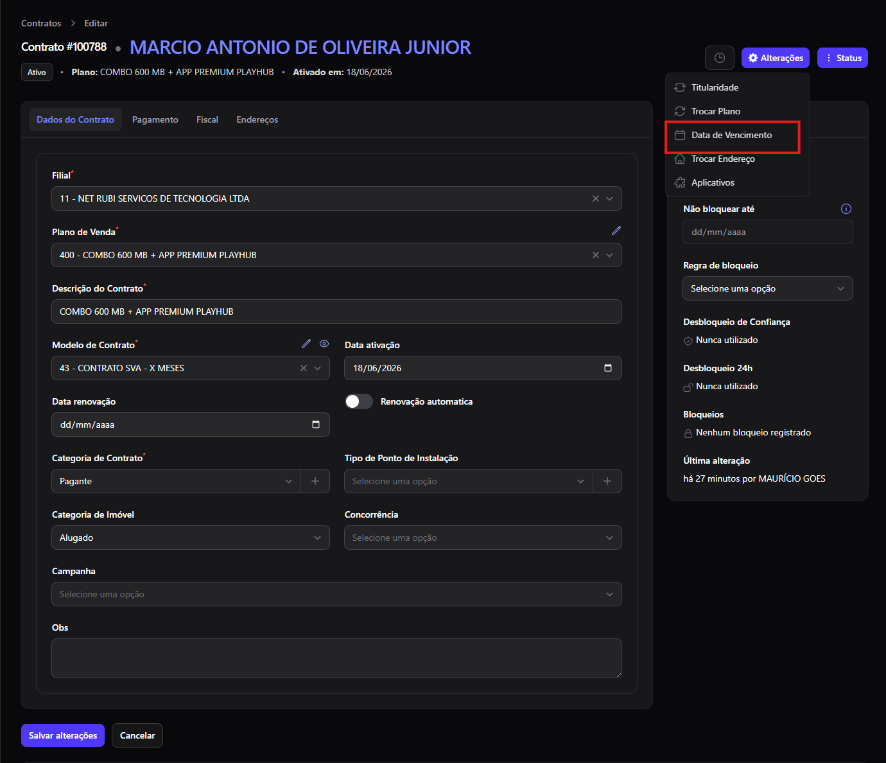Clear Plano de Venda selection with X

(x=596, y=255)
